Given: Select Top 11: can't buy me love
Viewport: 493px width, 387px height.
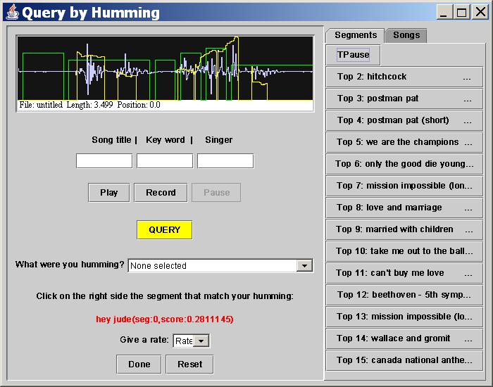Looking at the screenshot, I should click(x=404, y=273).
